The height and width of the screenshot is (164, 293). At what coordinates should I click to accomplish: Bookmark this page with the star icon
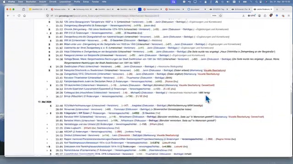click(221, 16)
